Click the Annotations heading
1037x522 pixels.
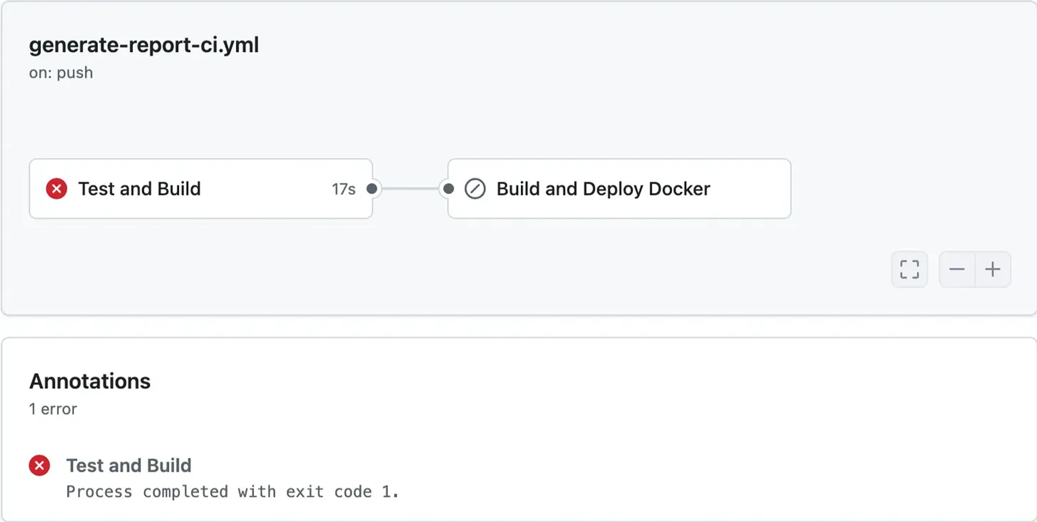(90, 382)
